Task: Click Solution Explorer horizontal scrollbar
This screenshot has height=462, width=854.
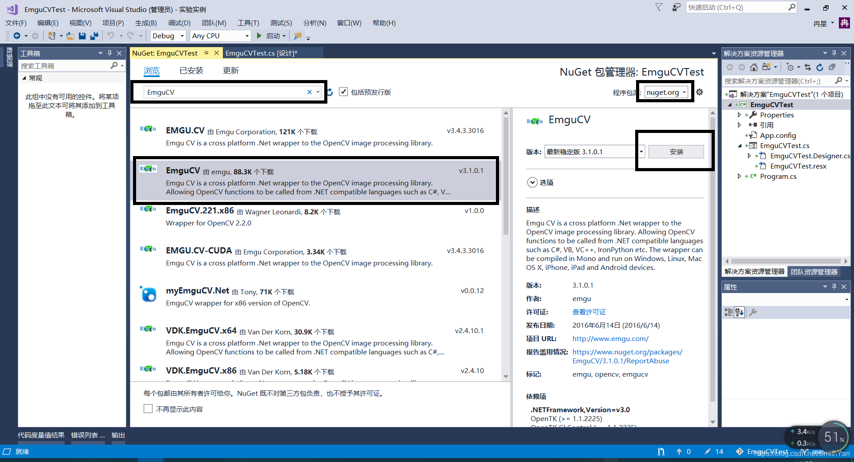Action: (786, 261)
